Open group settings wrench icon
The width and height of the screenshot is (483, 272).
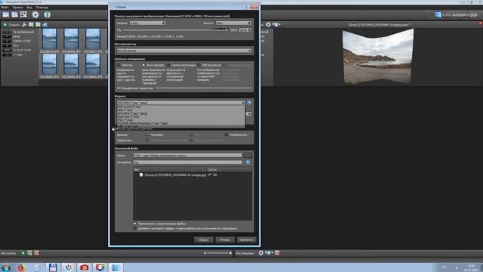pyautogui.click(x=24, y=24)
